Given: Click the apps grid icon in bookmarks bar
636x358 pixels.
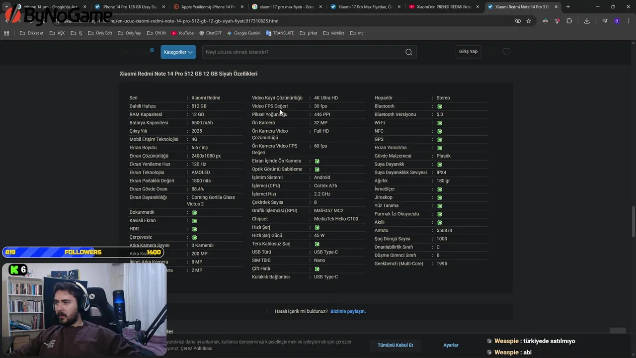Looking at the screenshot, I should click(x=6, y=33).
